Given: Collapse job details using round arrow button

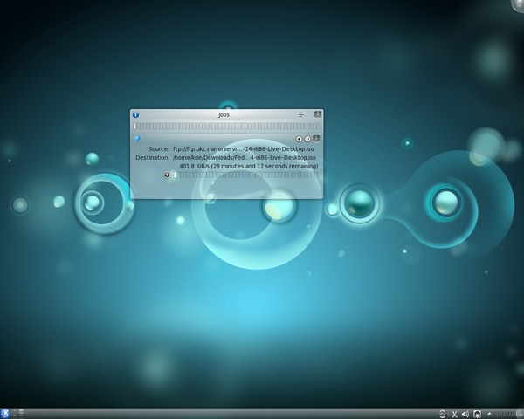Looking at the screenshot, I should click(167, 175).
